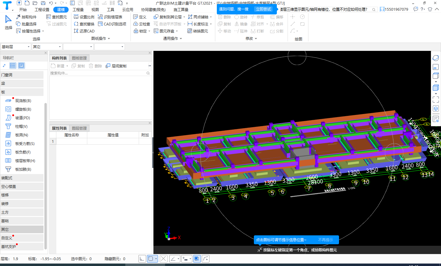Click the help search box at top
Screen dimensions: 441x266
click(328, 9)
